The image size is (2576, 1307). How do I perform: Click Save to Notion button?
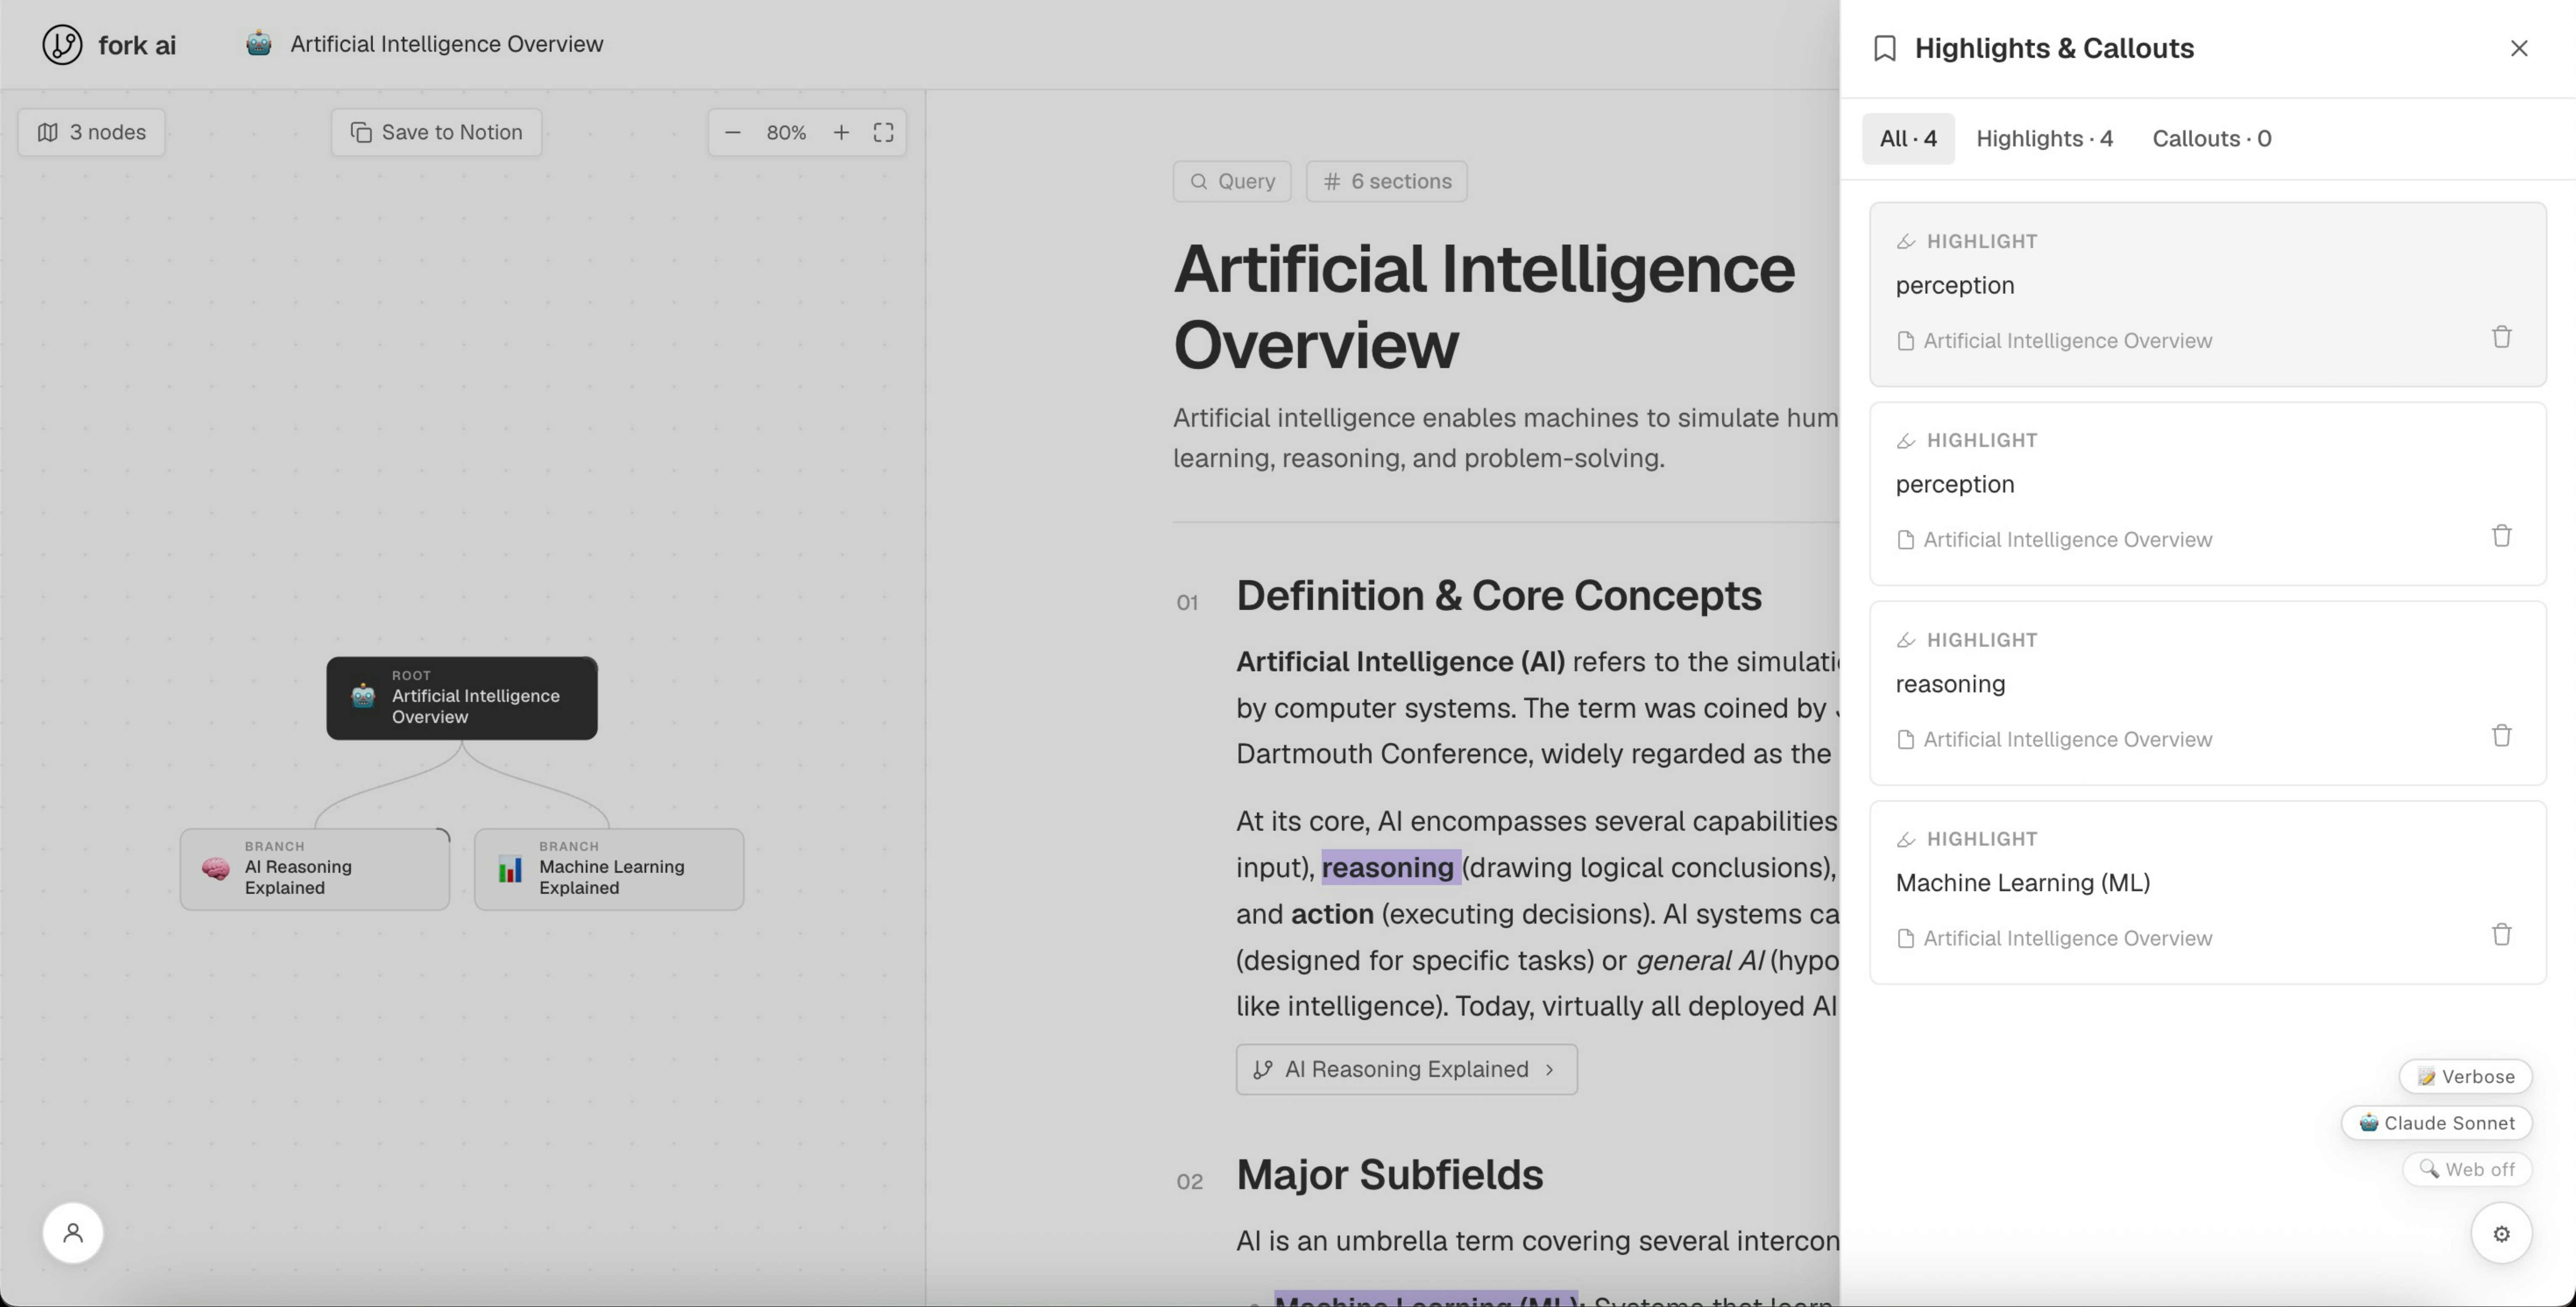coord(436,132)
